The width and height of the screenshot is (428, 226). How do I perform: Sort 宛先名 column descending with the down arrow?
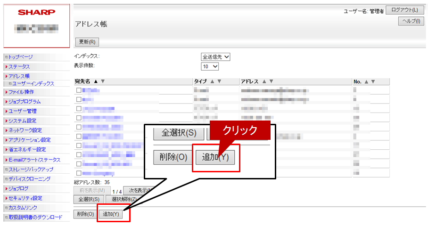tap(103, 81)
